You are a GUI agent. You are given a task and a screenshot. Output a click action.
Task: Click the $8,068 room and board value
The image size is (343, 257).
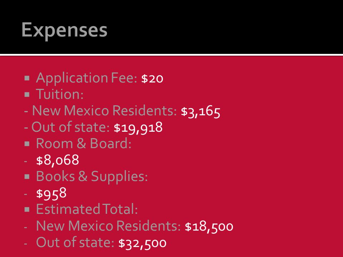point(57,160)
